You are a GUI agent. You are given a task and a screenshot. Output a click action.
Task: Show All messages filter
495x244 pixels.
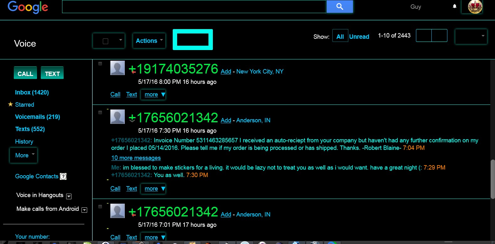pyautogui.click(x=340, y=37)
